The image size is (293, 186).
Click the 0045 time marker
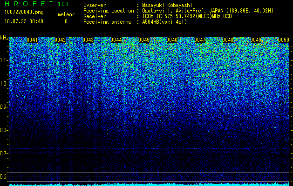coord(144,40)
